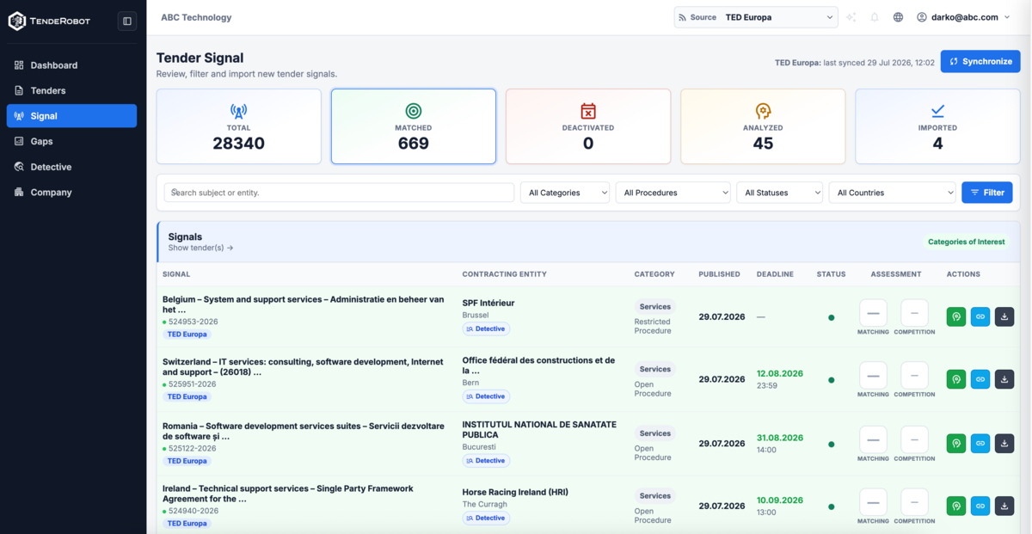The height and width of the screenshot is (534, 1032).
Task: Click the green analyze icon for Romania signal
Action: (956, 444)
